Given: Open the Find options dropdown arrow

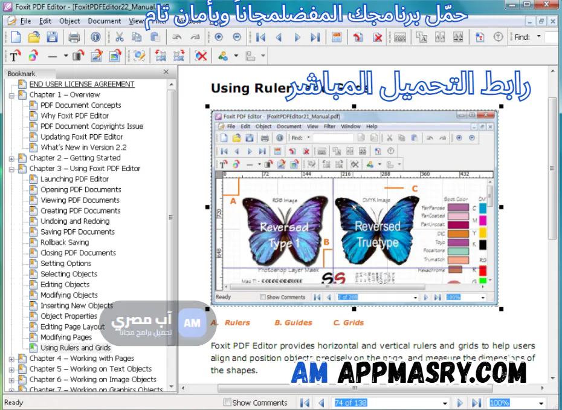Looking at the screenshot, I should 538,37.
